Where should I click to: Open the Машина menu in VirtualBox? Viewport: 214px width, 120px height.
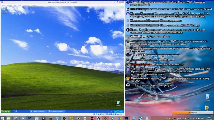coord(9,5)
